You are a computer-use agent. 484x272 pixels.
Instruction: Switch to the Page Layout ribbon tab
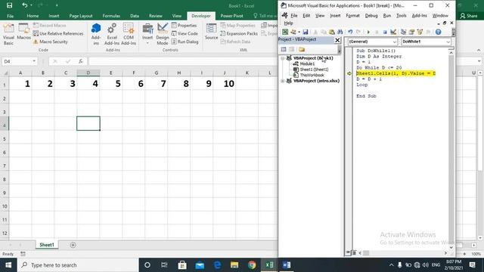click(81, 16)
